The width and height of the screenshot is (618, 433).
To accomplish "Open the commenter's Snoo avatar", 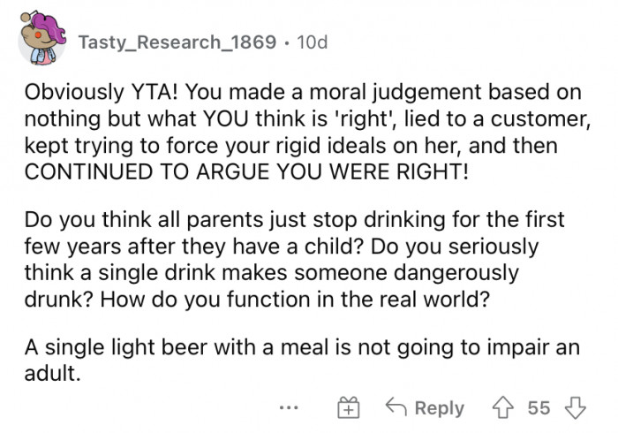I will pos(41,41).
